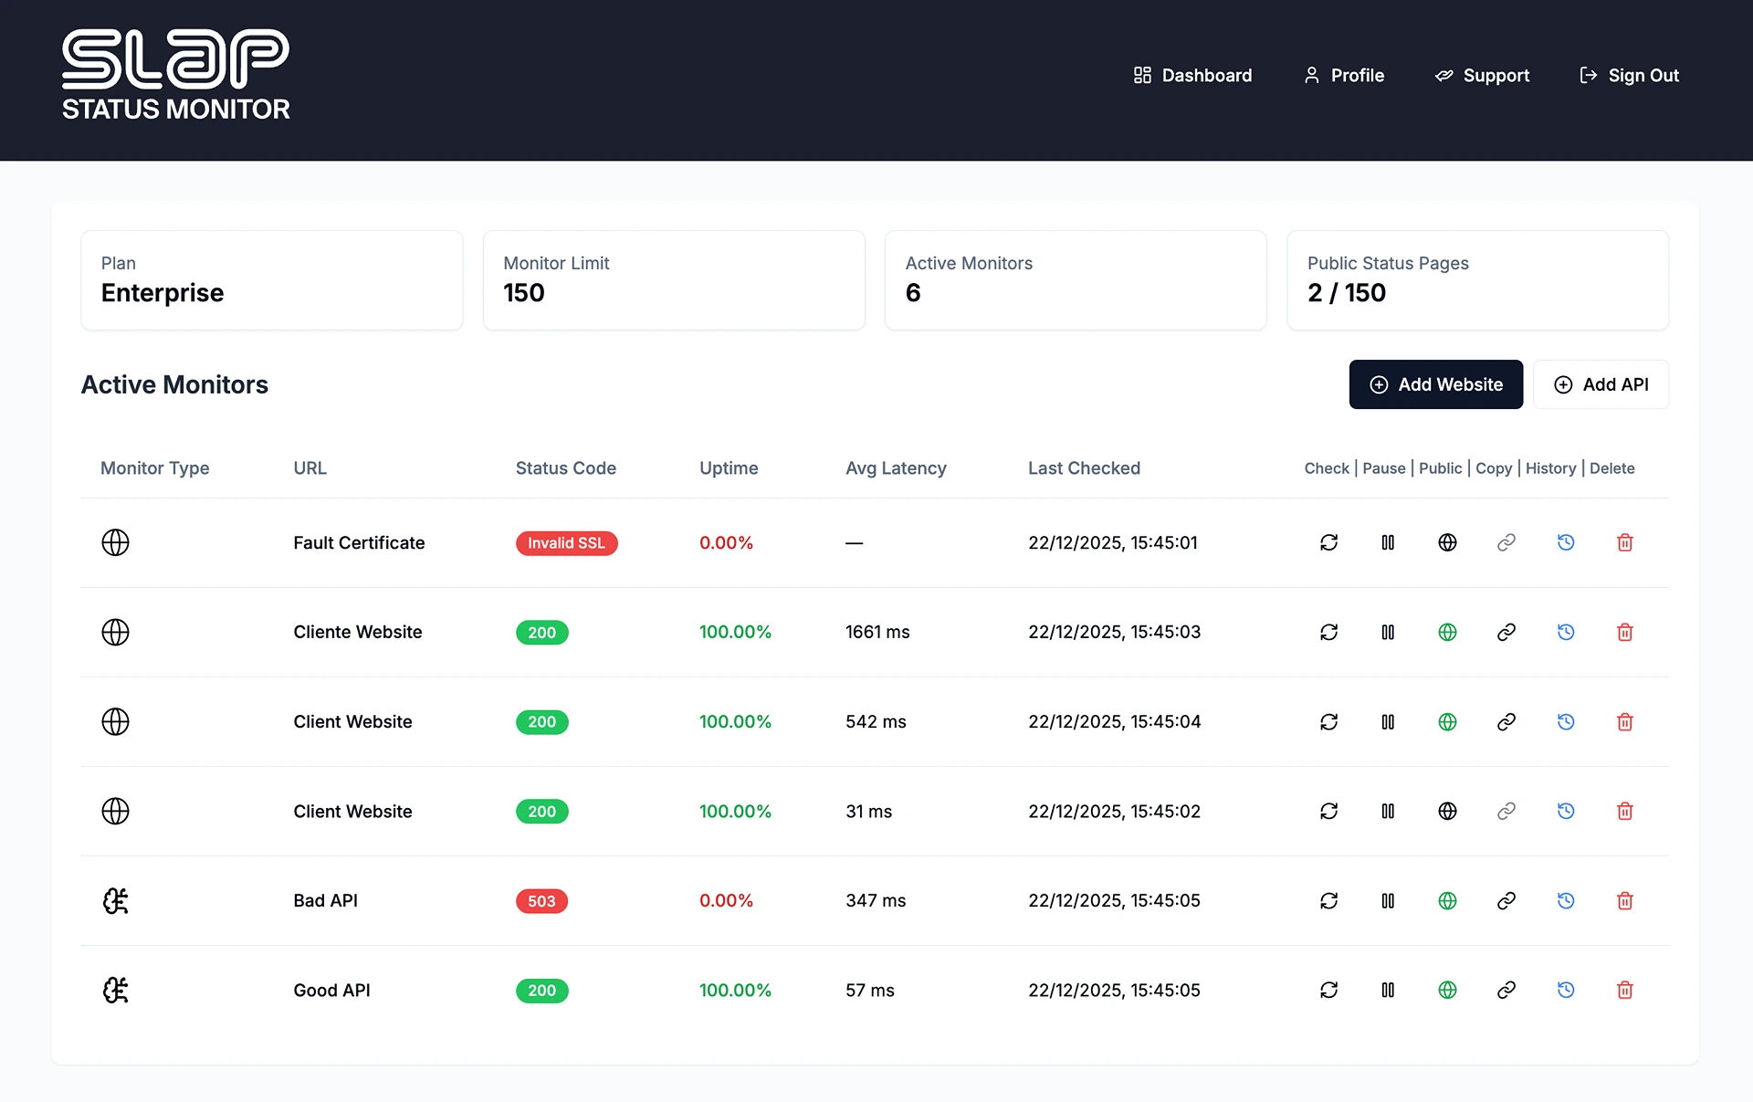The image size is (1753, 1102).
Task: Disable public page for Good API
Action: pos(1448,990)
